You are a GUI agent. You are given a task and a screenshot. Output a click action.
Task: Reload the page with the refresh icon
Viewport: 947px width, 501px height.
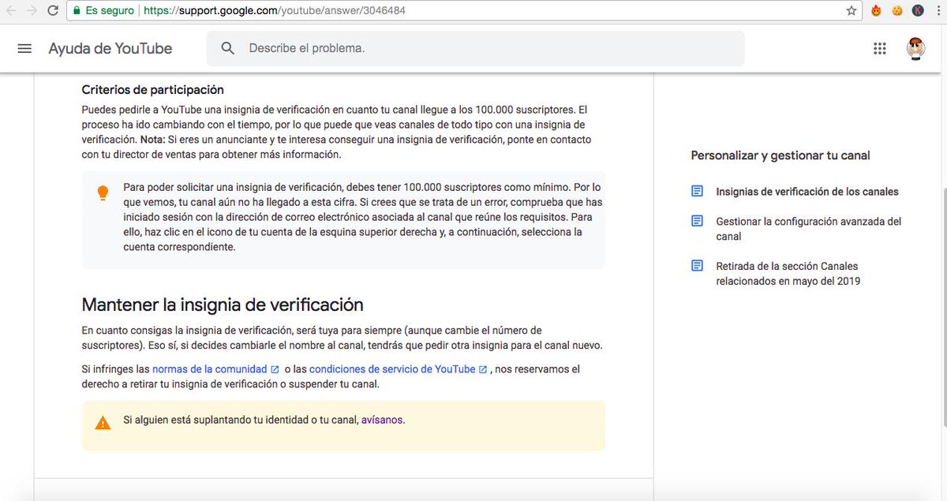53,11
